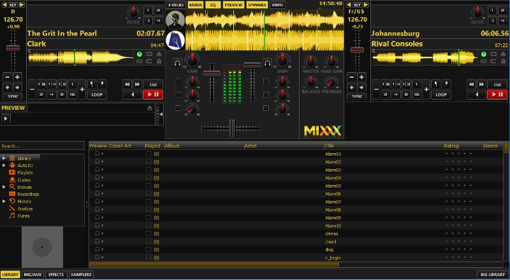Toggle the Vinyl control button
The width and height of the screenshot is (510, 280).
click(277, 4)
